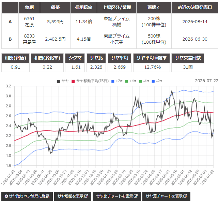Click the 上場区分/業種 column header
The height and width of the screenshot is (203, 219).
click(x=116, y=8)
